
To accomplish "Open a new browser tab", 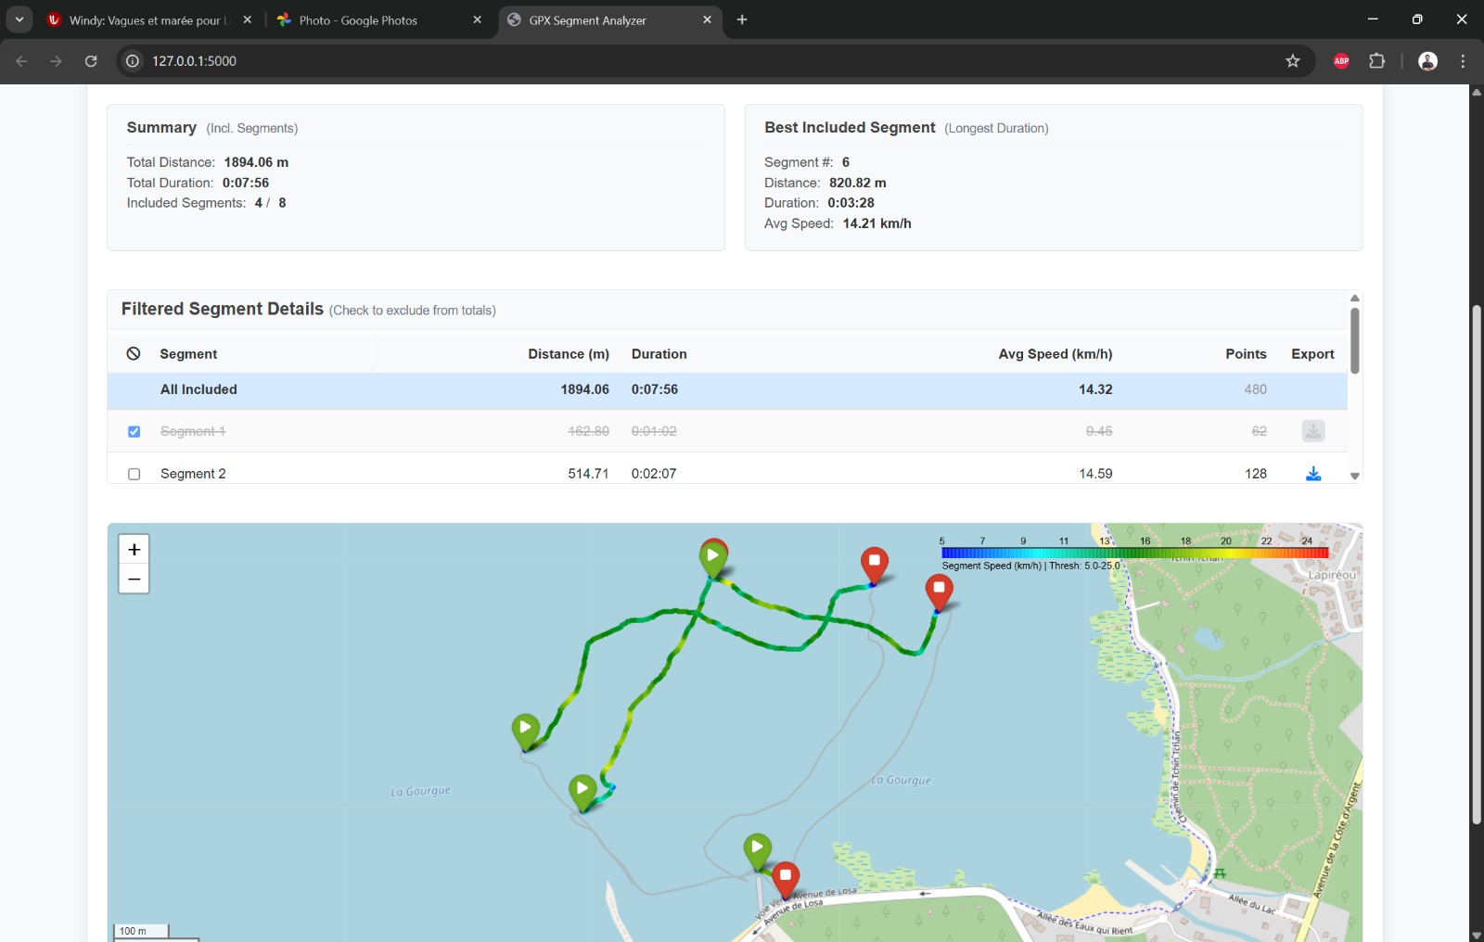I will (x=742, y=19).
